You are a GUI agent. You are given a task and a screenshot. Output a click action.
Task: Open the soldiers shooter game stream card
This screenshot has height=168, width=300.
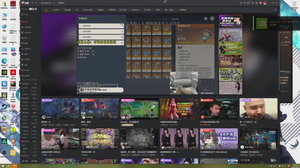[258, 139]
